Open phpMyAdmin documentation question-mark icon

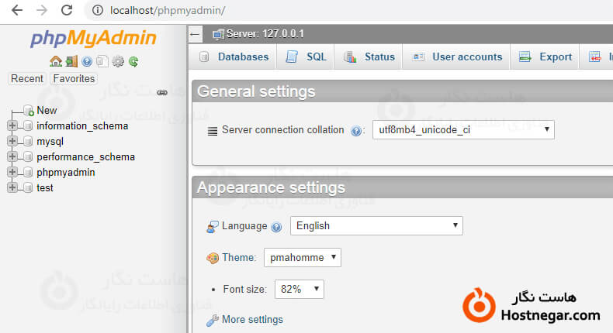tap(87, 61)
